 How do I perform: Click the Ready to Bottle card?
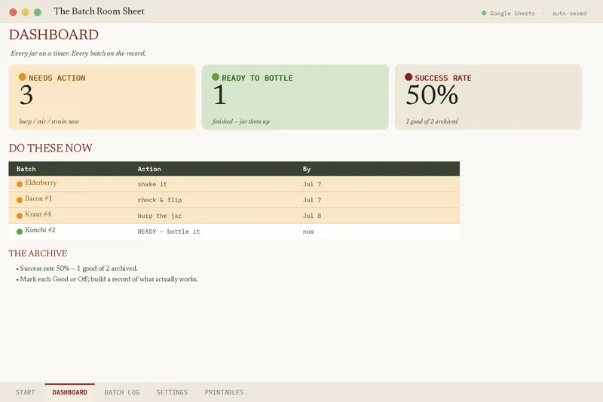(295, 97)
